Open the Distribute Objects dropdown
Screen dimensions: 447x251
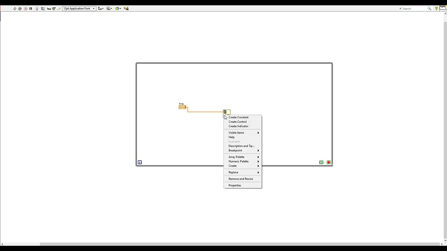pyautogui.click(x=109, y=8)
